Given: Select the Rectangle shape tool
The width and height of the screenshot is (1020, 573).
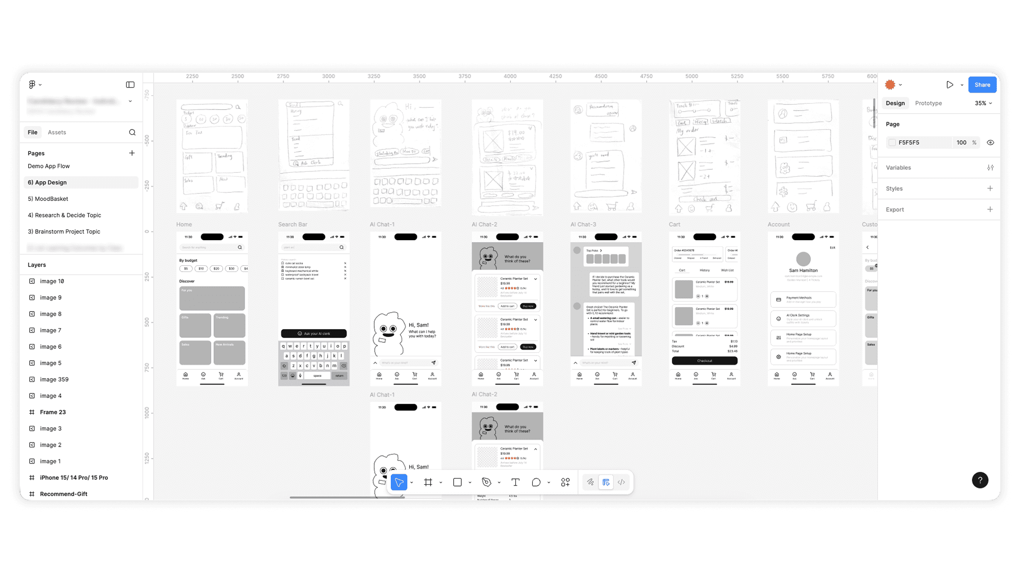Looking at the screenshot, I should click(x=457, y=482).
